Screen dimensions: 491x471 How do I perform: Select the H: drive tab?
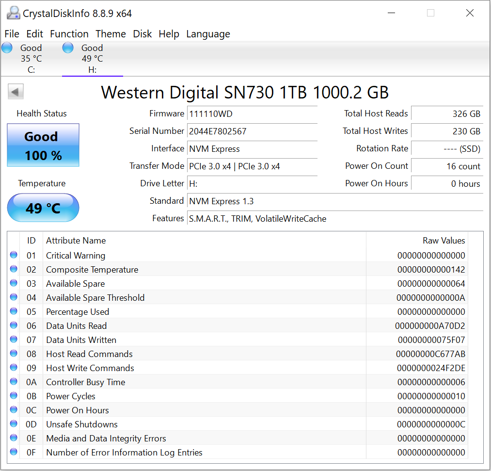[x=92, y=59]
